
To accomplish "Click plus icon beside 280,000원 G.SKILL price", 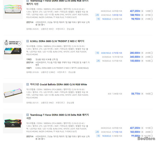I will pyautogui.click(x=142, y=53).
